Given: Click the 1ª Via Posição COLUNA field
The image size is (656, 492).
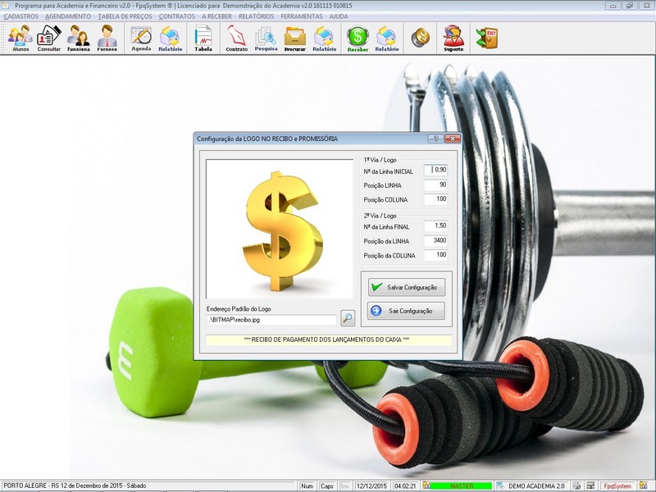Looking at the screenshot, I should 435,199.
